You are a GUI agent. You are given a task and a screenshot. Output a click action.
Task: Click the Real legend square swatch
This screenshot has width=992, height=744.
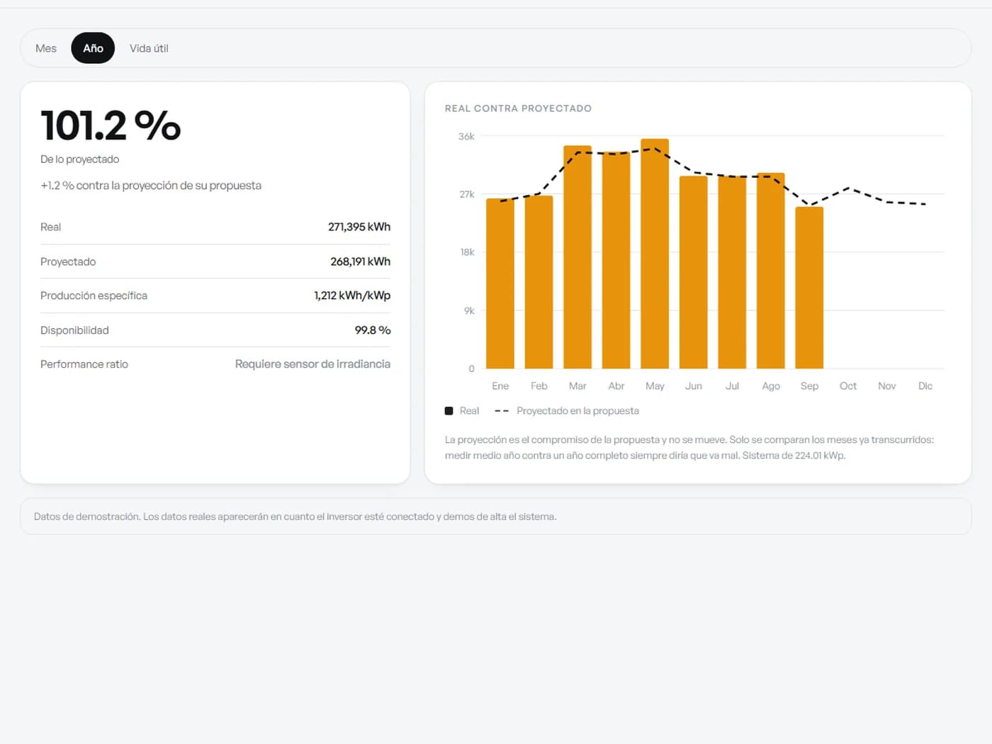click(449, 411)
